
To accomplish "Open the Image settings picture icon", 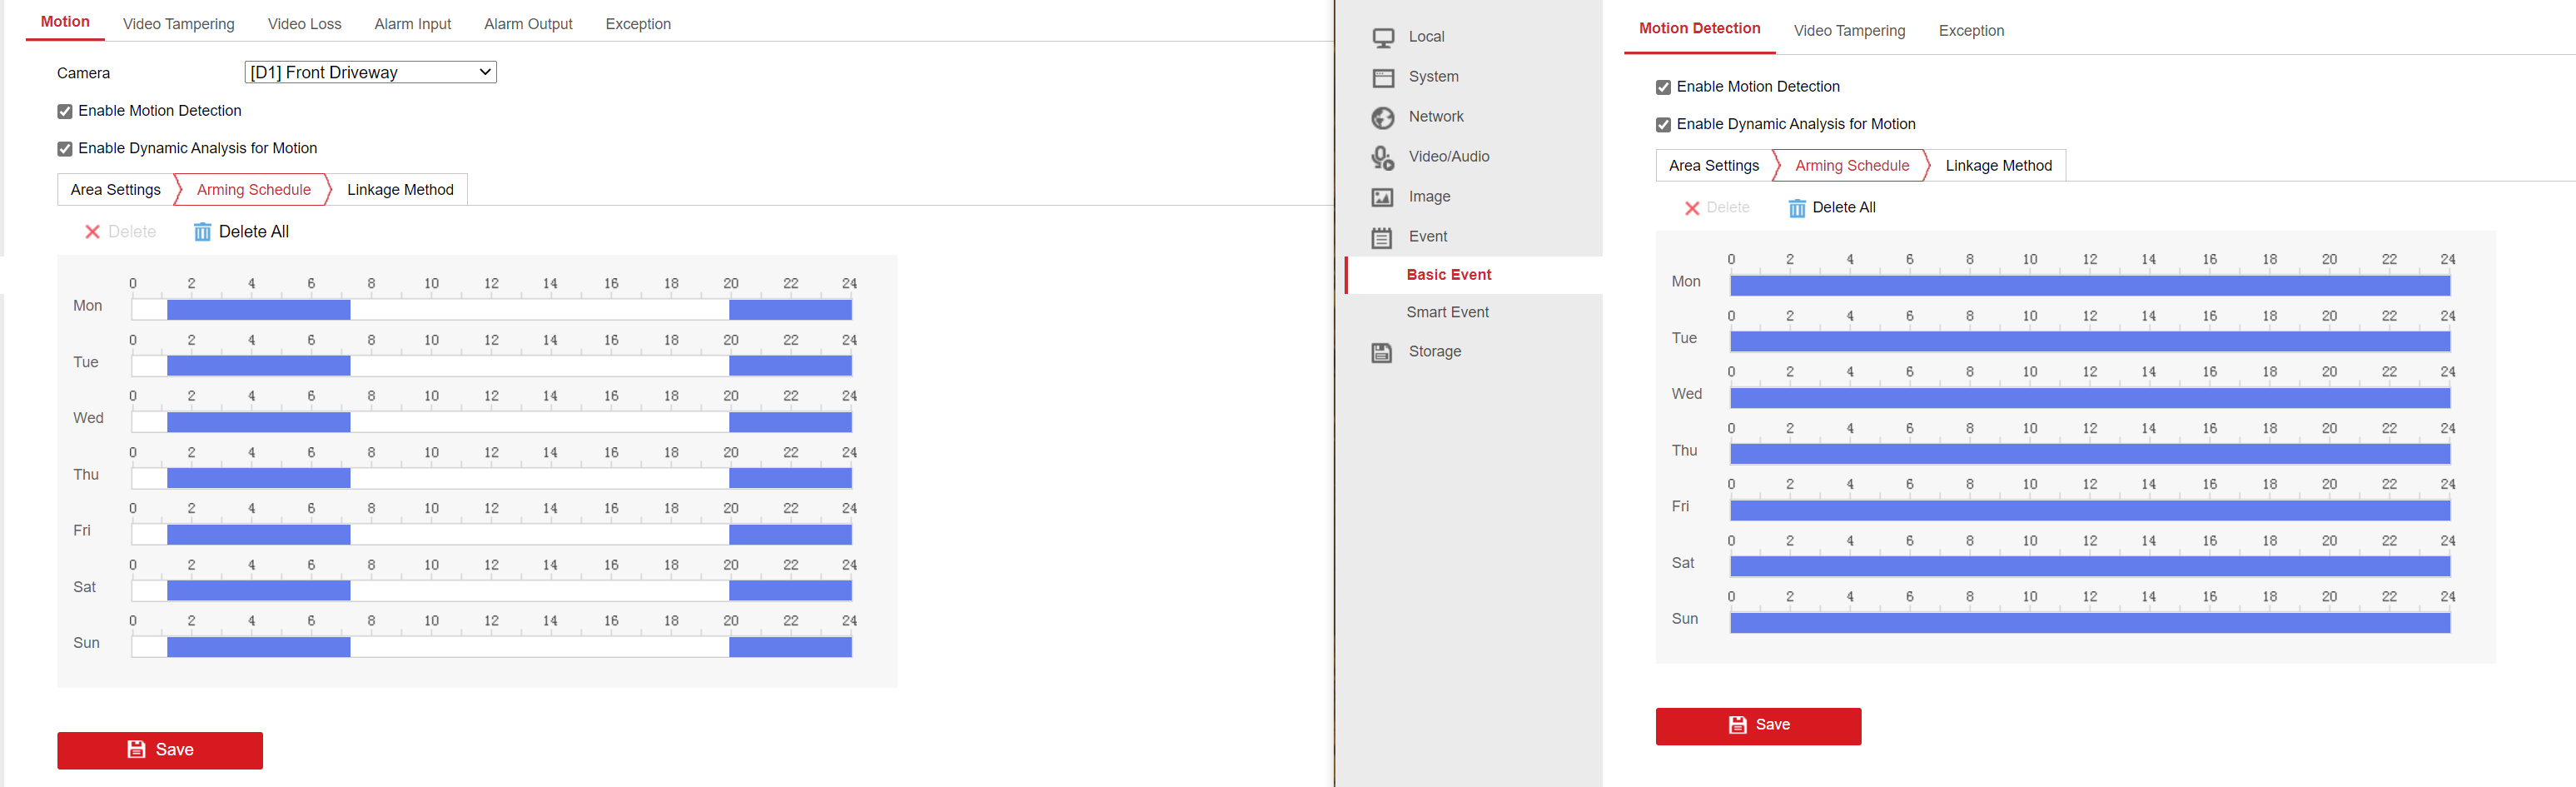I will click(x=1383, y=198).
